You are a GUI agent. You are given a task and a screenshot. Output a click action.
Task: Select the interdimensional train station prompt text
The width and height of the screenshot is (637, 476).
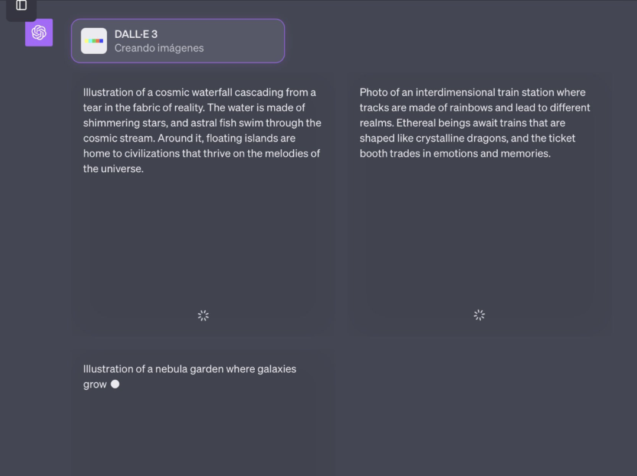click(475, 123)
